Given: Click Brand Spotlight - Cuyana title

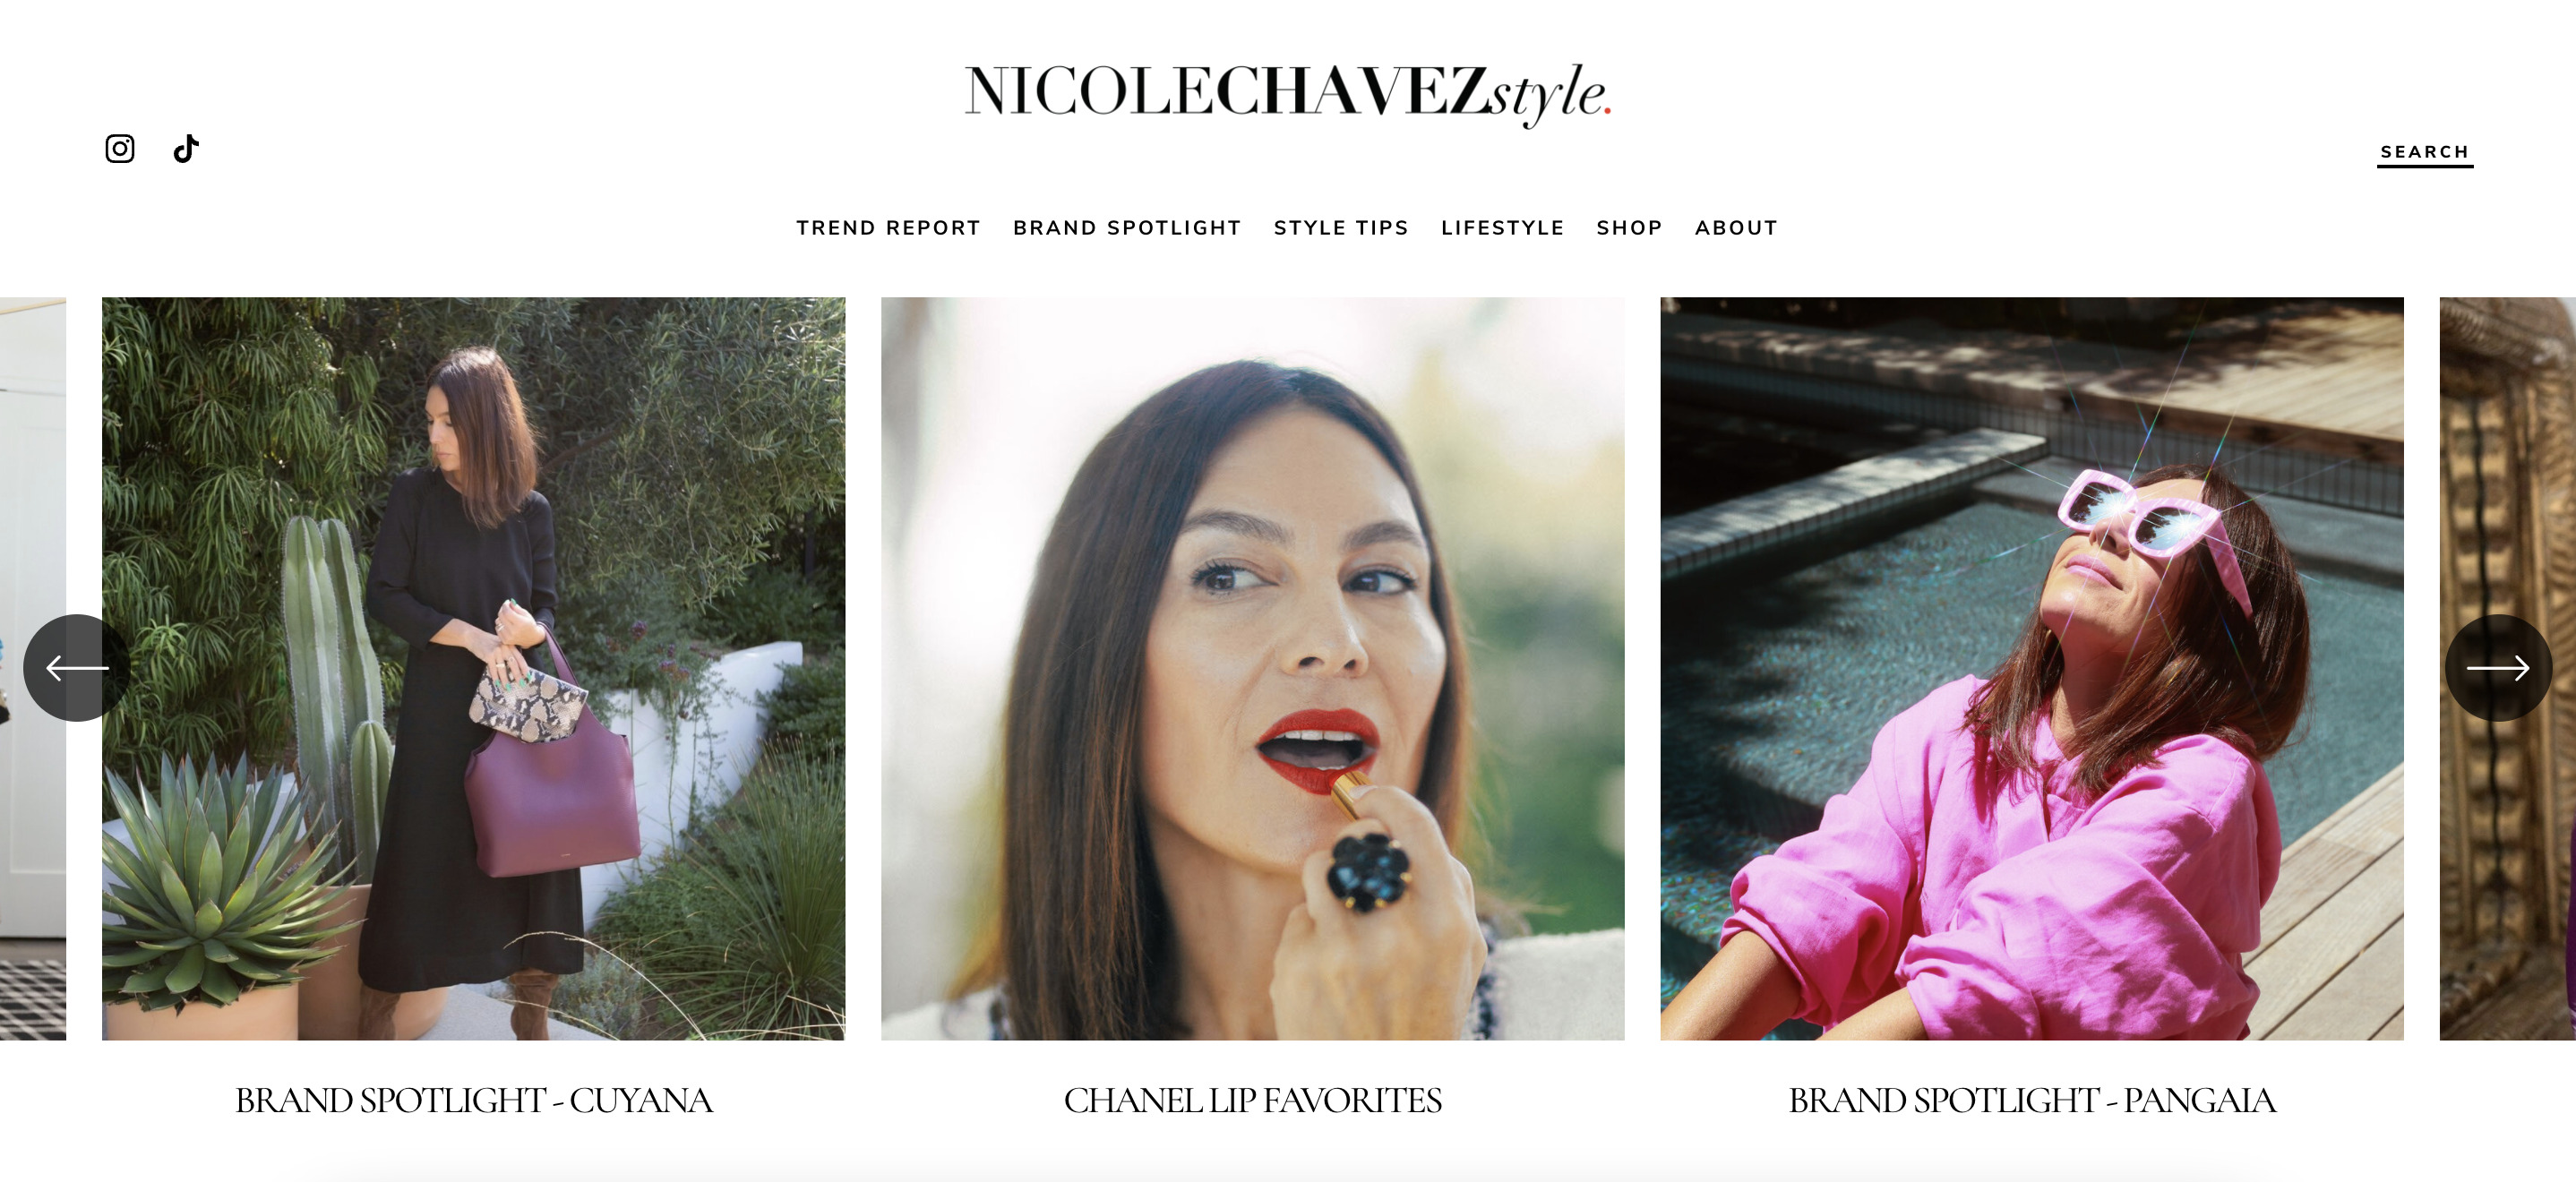Looking at the screenshot, I should tap(473, 1100).
